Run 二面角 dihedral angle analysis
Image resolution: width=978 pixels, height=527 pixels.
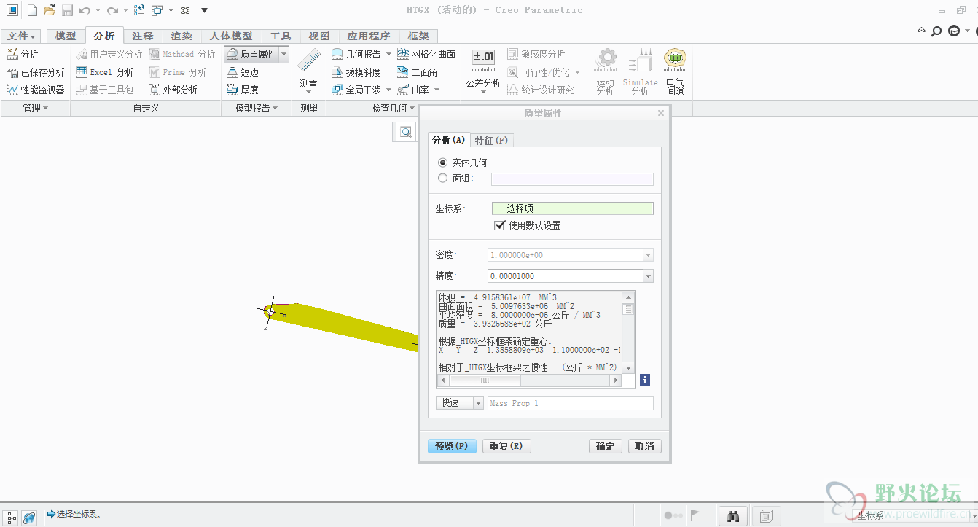pos(418,72)
